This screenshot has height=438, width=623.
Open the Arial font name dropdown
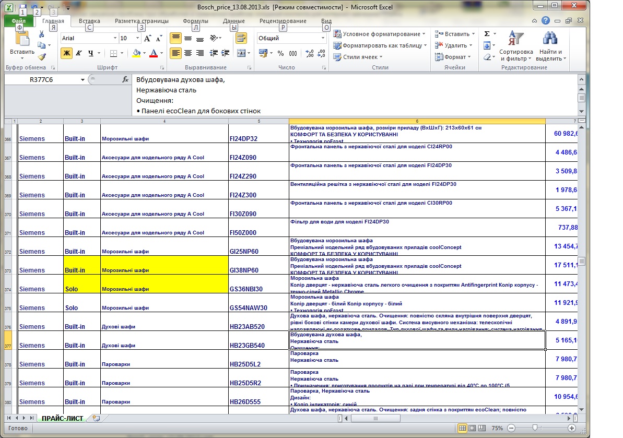pyautogui.click(x=115, y=38)
